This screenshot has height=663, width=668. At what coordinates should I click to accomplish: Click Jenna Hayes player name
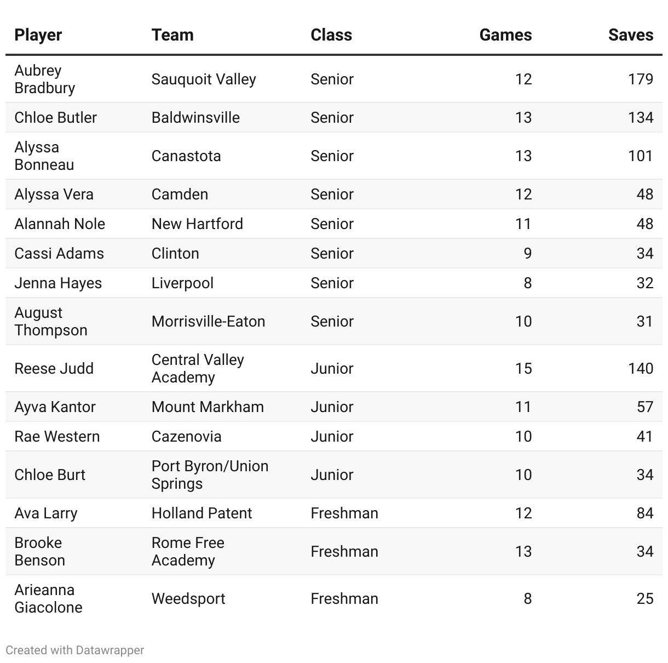58,283
